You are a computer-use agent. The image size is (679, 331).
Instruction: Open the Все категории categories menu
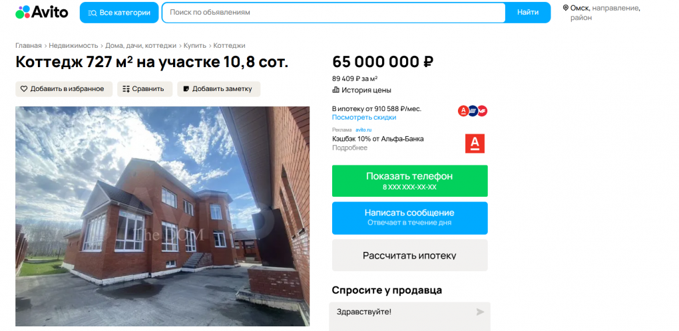118,13
